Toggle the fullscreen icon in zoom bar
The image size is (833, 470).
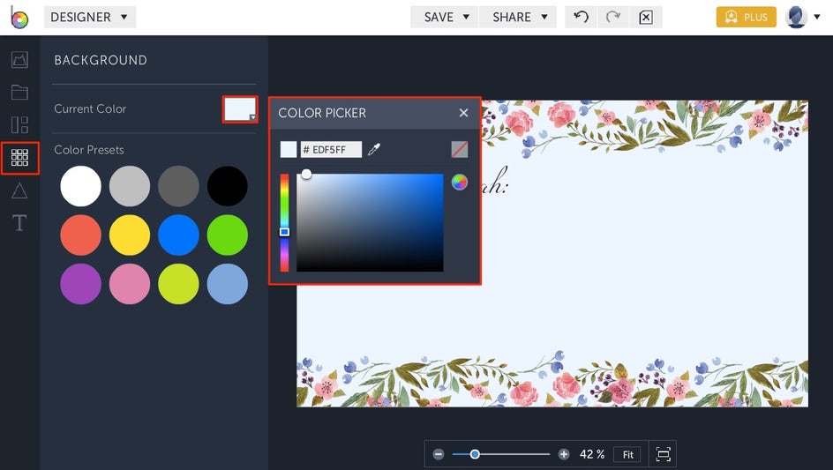point(663,454)
